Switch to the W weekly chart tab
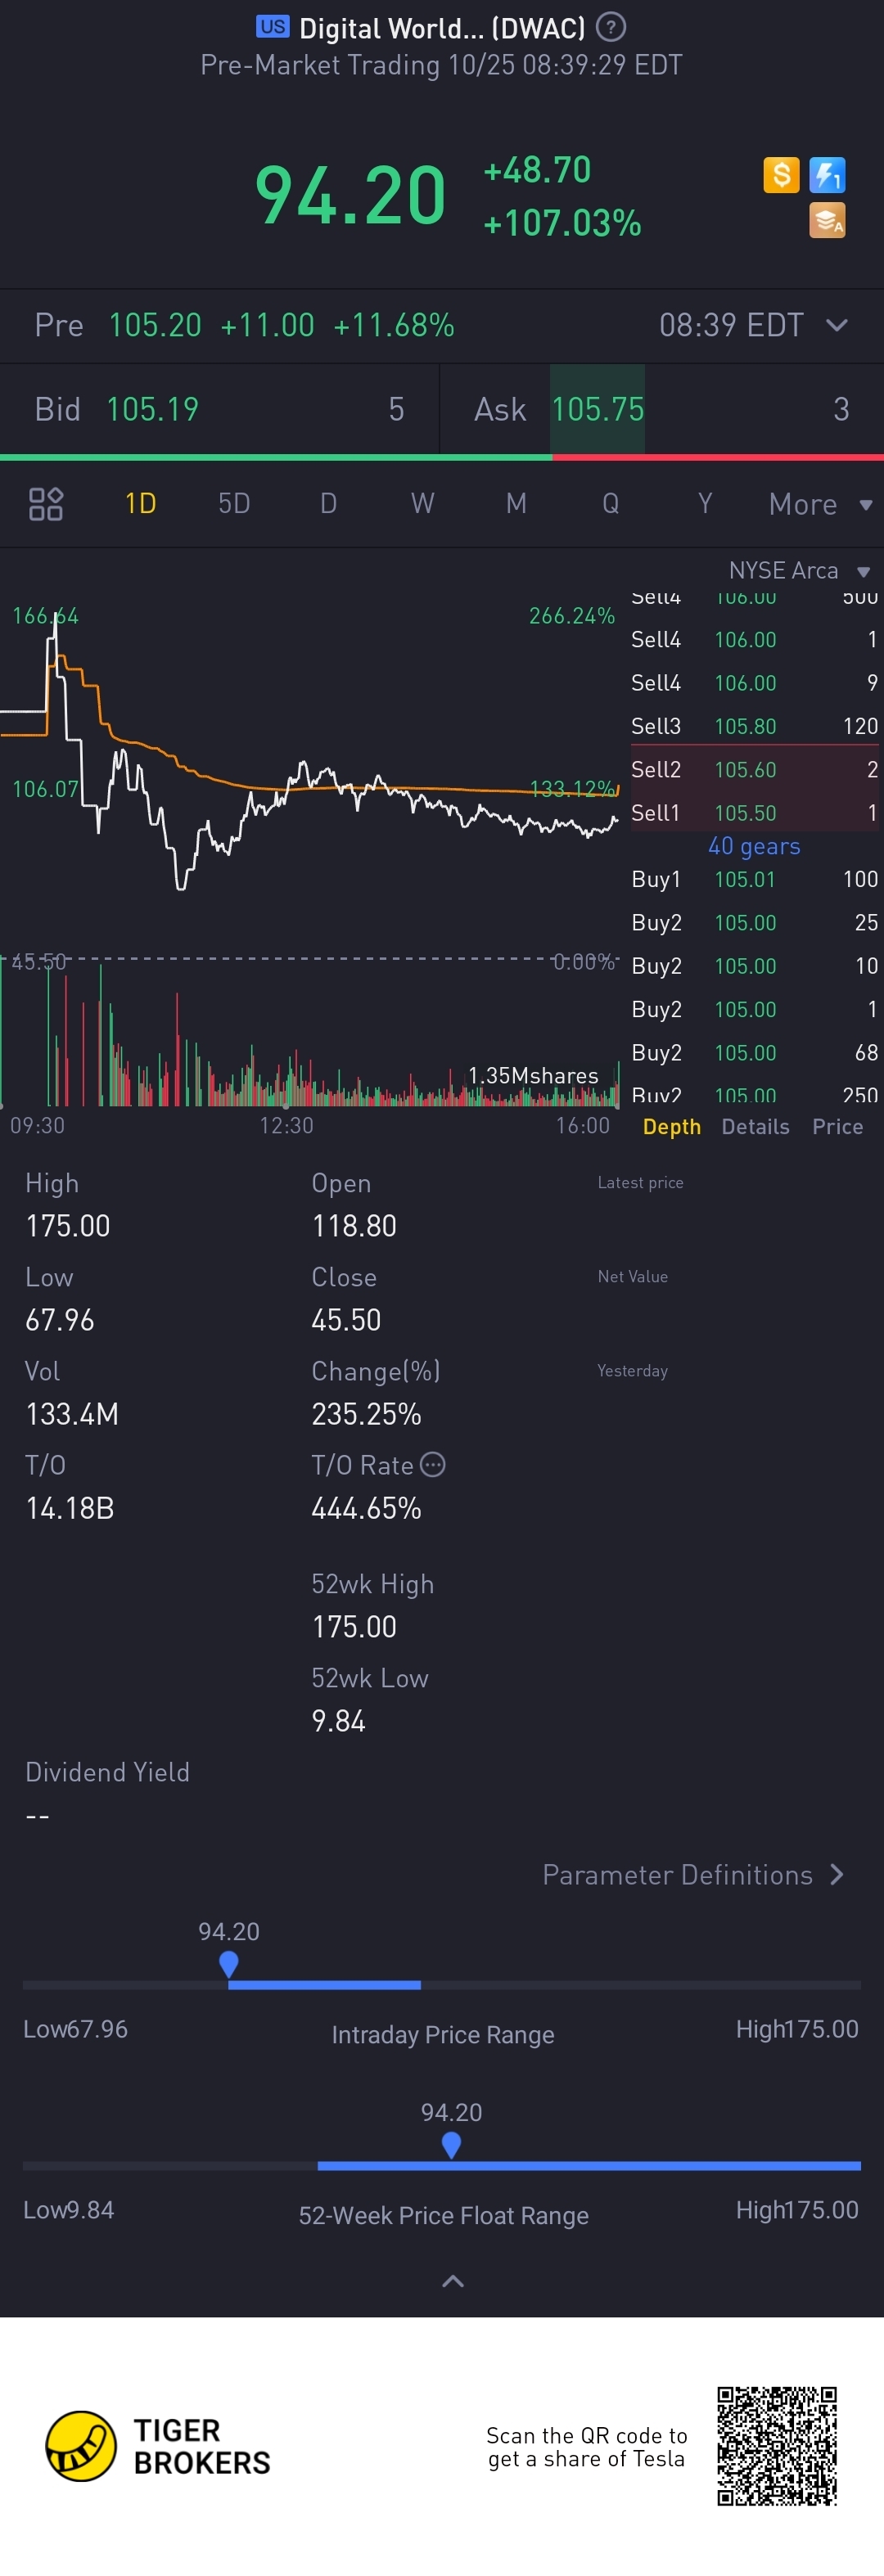The image size is (884, 2576). (x=422, y=504)
